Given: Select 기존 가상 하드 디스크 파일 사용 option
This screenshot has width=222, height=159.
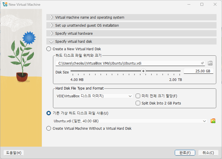Looking at the screenshot, I should click(x=49, y=113).
